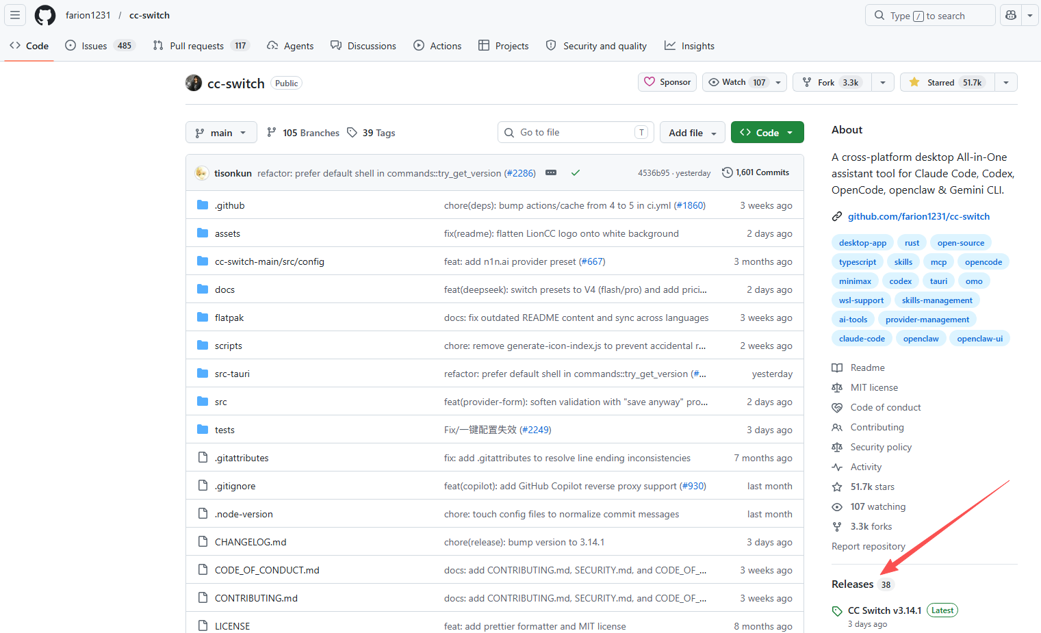
Task: Click the Sponsor button
Action: 667,82
